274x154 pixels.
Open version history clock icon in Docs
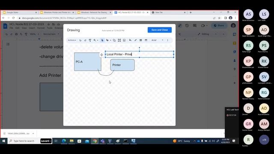click(187, 26)
